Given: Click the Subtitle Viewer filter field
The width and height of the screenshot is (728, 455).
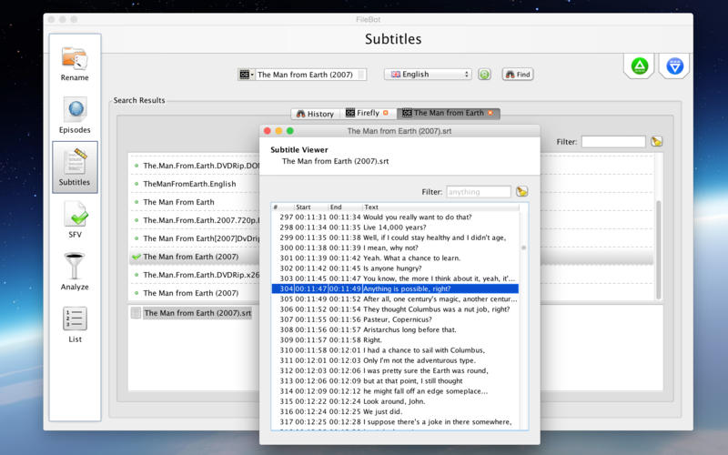Looking at the screenshot, I should (479, 192).
